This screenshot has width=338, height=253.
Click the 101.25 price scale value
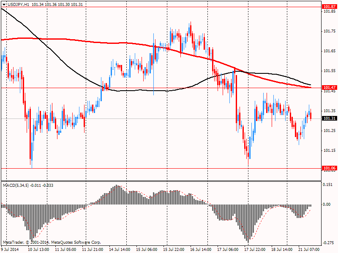coord(330,131)
